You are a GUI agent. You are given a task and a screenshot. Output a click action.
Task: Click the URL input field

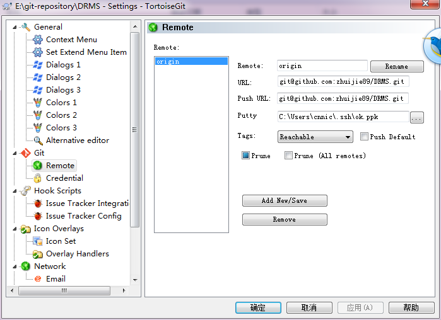tap(343, 81)
